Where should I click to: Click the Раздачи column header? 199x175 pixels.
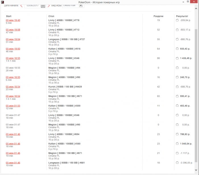[x=158, y=16]
